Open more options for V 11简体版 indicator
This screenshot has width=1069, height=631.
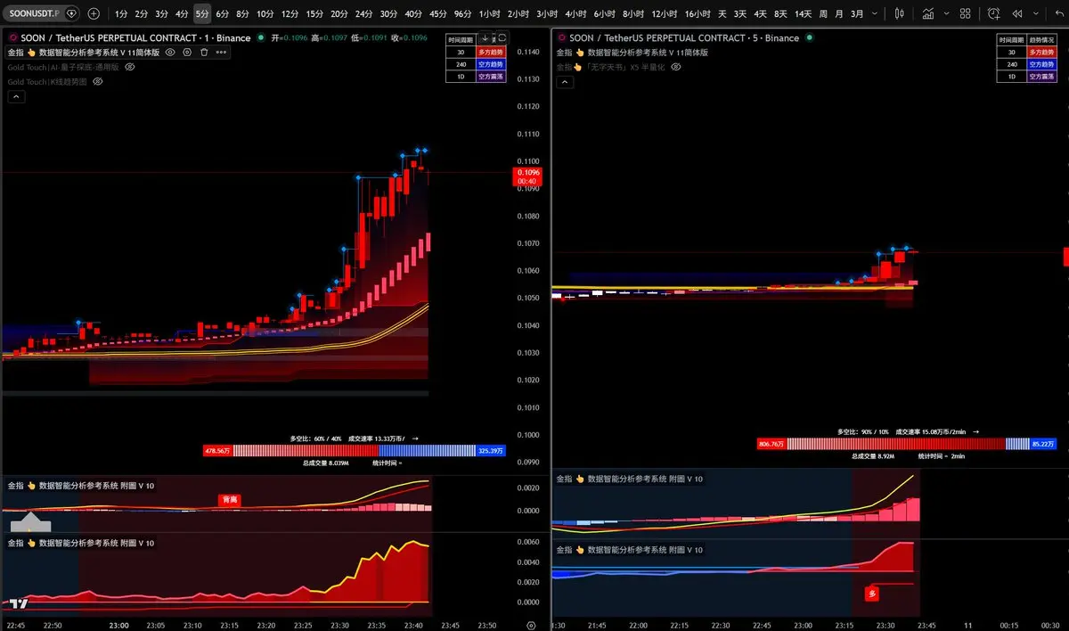221,53
